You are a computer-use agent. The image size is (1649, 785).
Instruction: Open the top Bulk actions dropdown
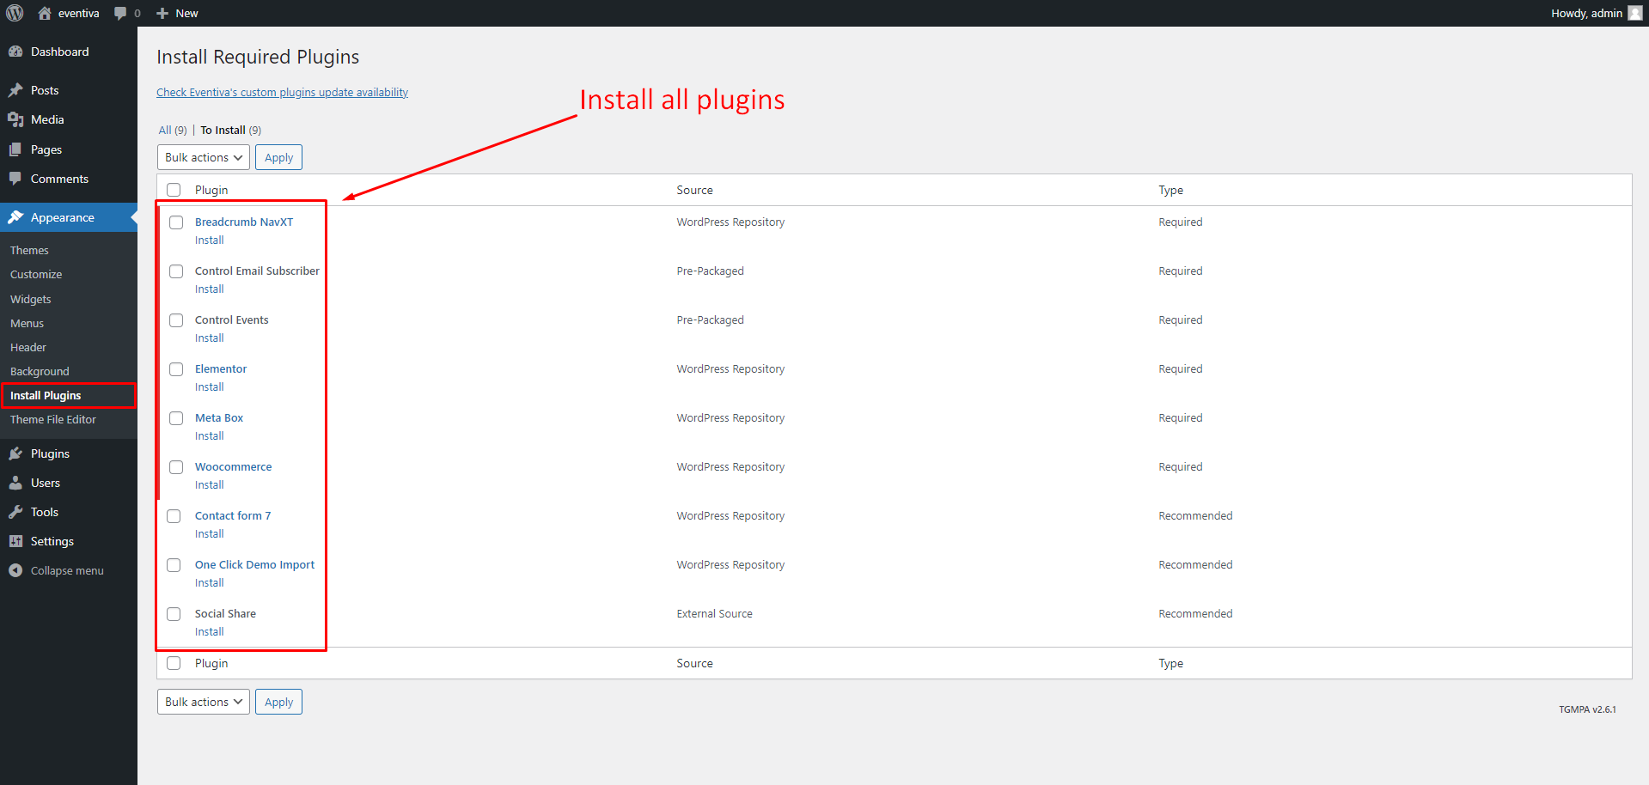(x=204, y=157)
